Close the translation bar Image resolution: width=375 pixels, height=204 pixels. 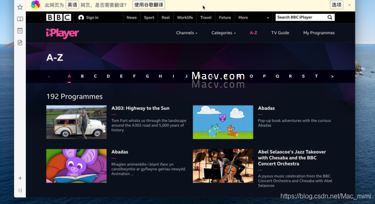[349, 5]
